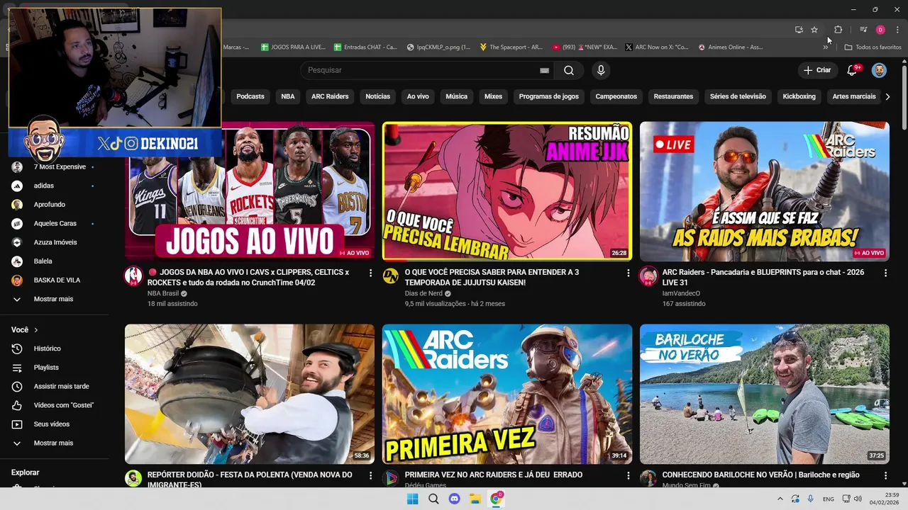Open the Azuza Imóveis subscription channel
This screenshot has height=510, width=908.
(54, 242)
